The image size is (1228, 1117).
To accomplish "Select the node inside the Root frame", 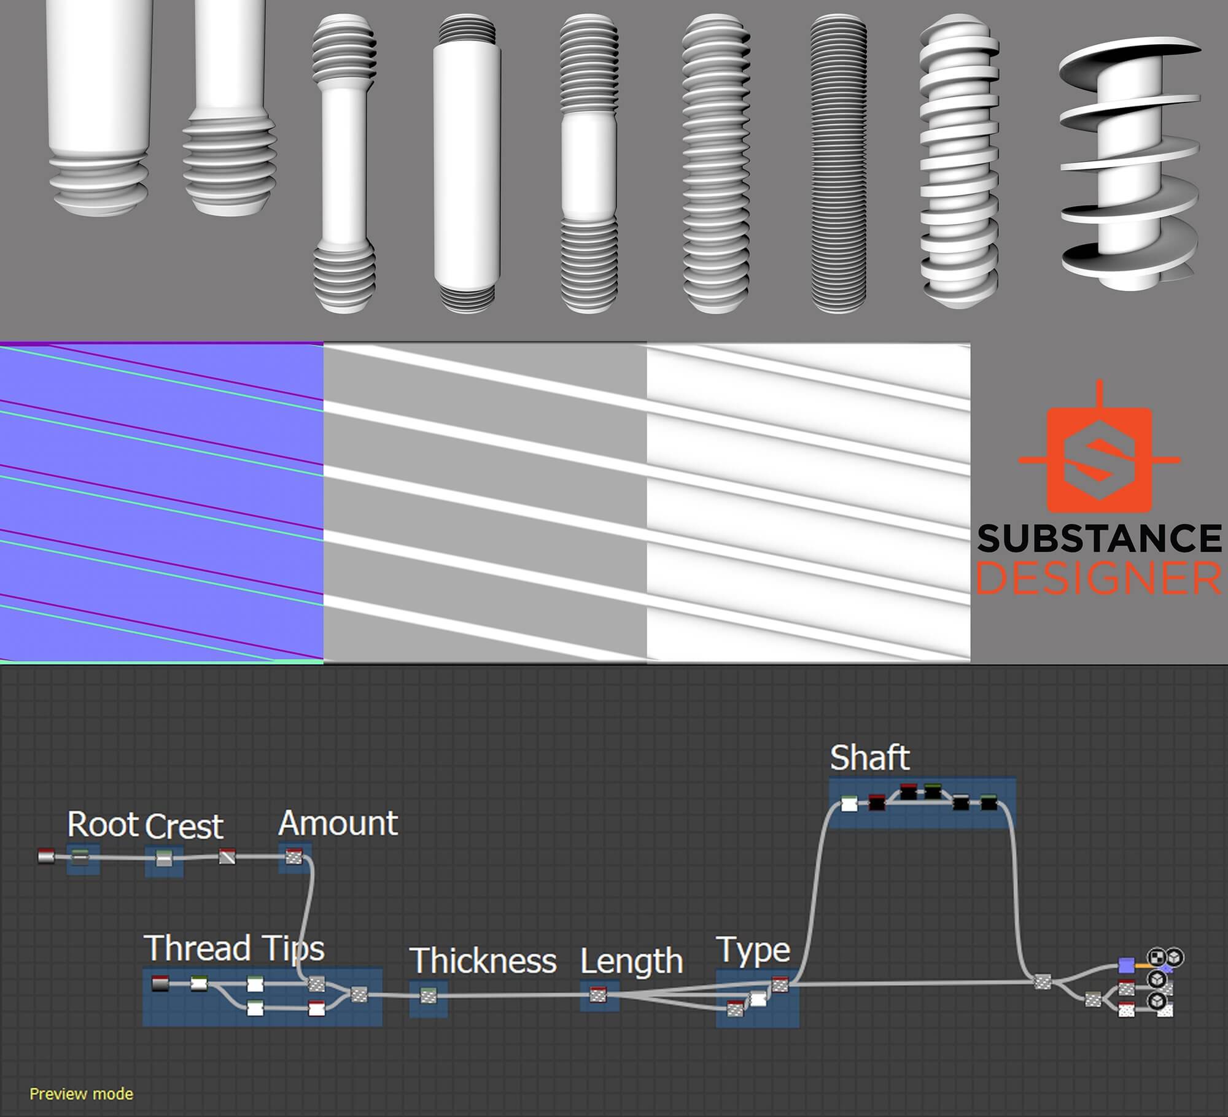I will coord(79,857).
